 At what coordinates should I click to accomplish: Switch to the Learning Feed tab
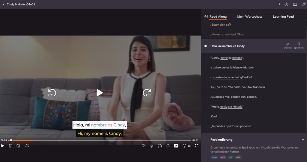pyautogui.click(x=283, y=17)
